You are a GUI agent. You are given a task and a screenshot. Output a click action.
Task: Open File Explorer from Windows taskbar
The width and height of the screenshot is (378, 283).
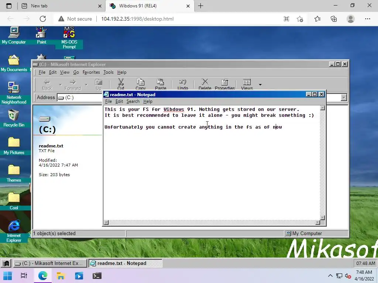61,276
